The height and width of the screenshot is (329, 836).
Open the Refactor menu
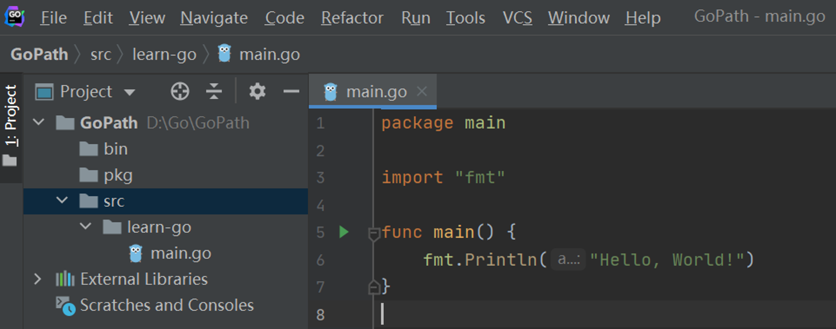352,18
